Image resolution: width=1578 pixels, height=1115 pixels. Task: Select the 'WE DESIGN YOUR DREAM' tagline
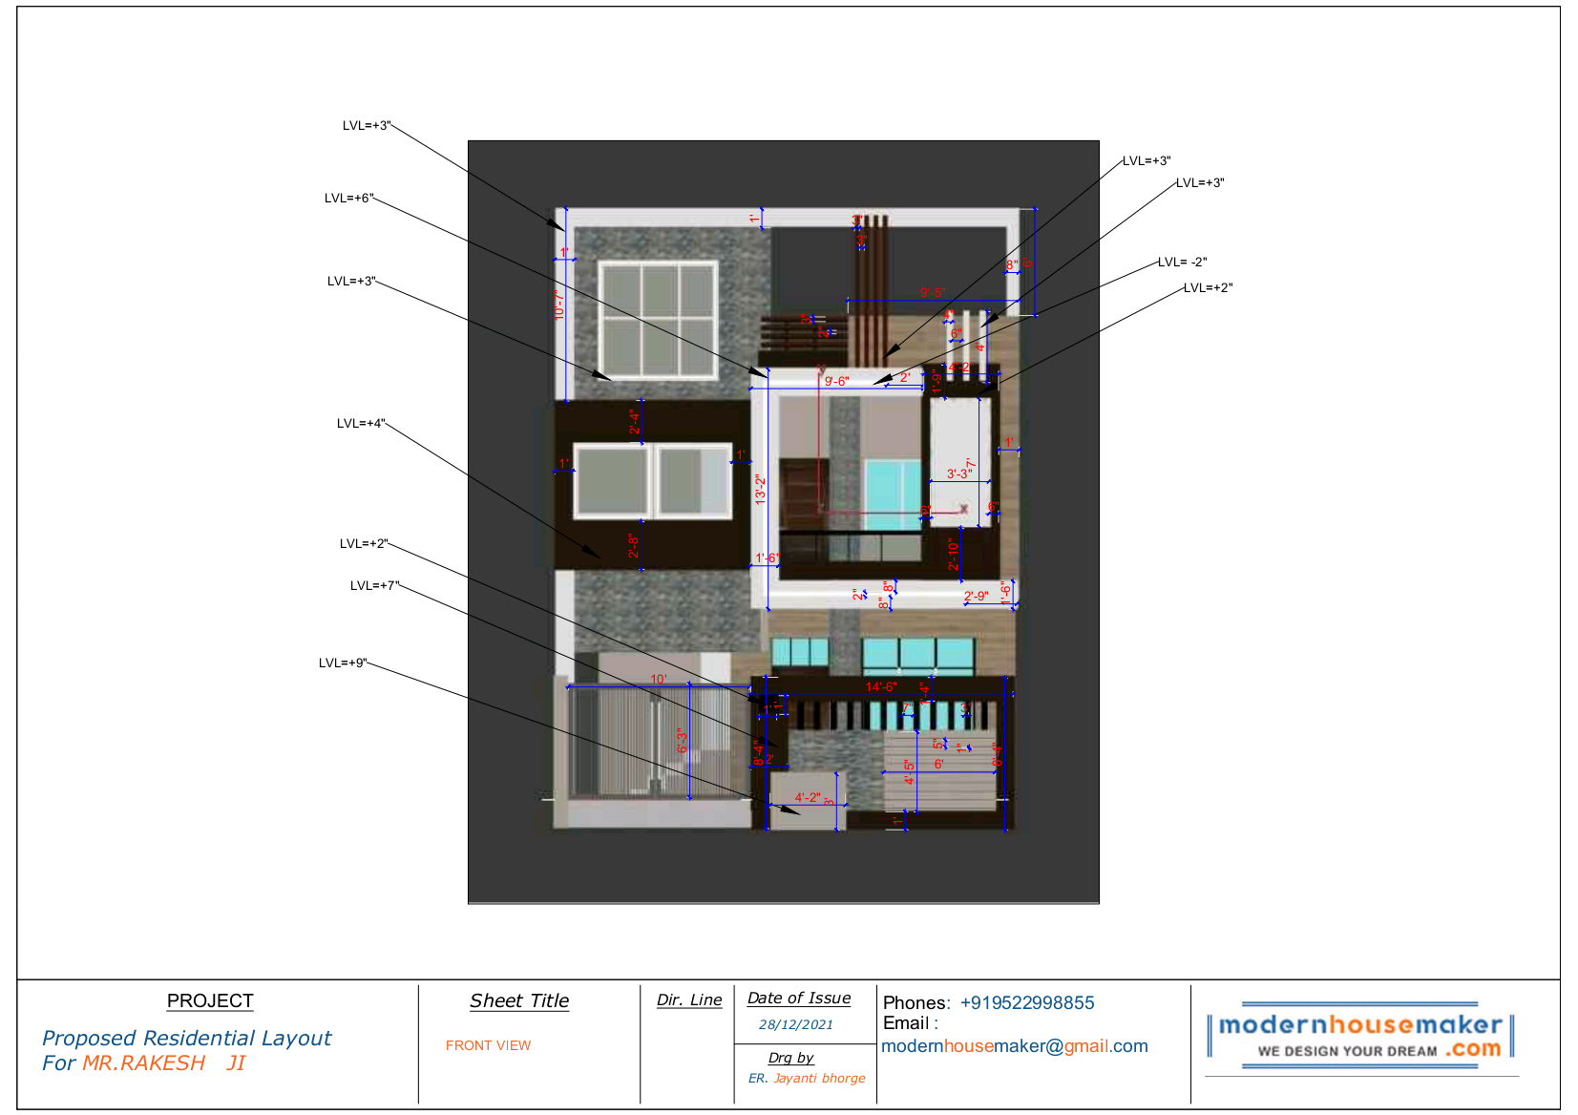click(1347, 1051)
